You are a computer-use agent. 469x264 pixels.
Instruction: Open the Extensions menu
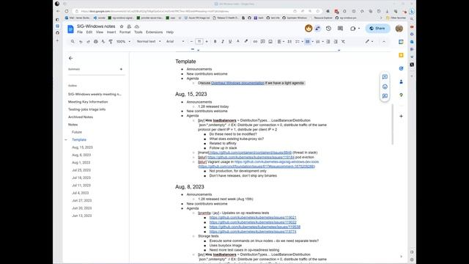[x=155, y=32]
